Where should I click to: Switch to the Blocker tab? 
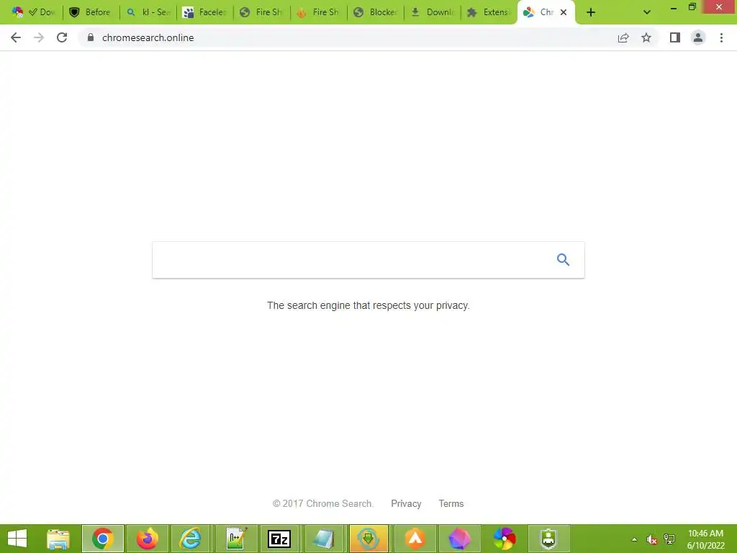(x=376, y=13)
